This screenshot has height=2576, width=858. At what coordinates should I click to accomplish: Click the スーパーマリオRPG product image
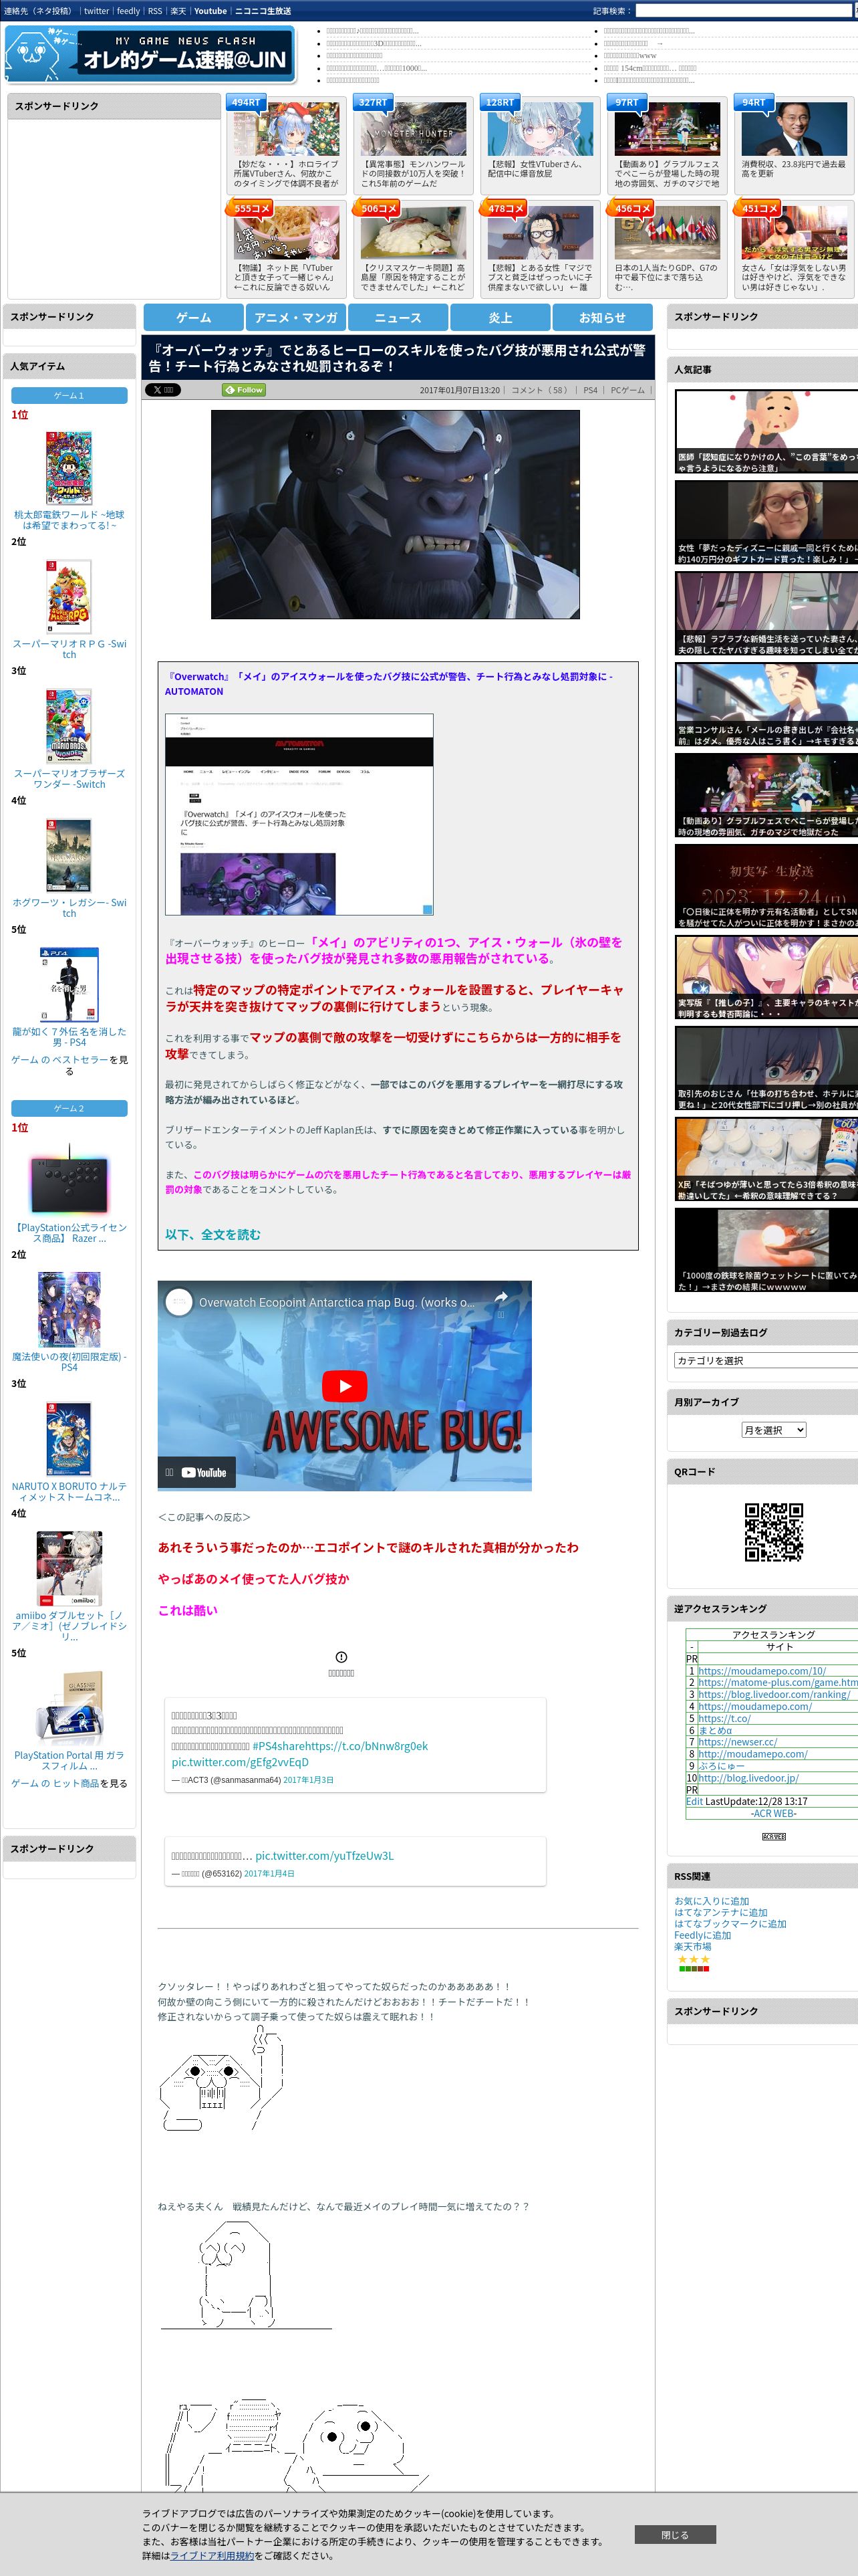point(69,596)
